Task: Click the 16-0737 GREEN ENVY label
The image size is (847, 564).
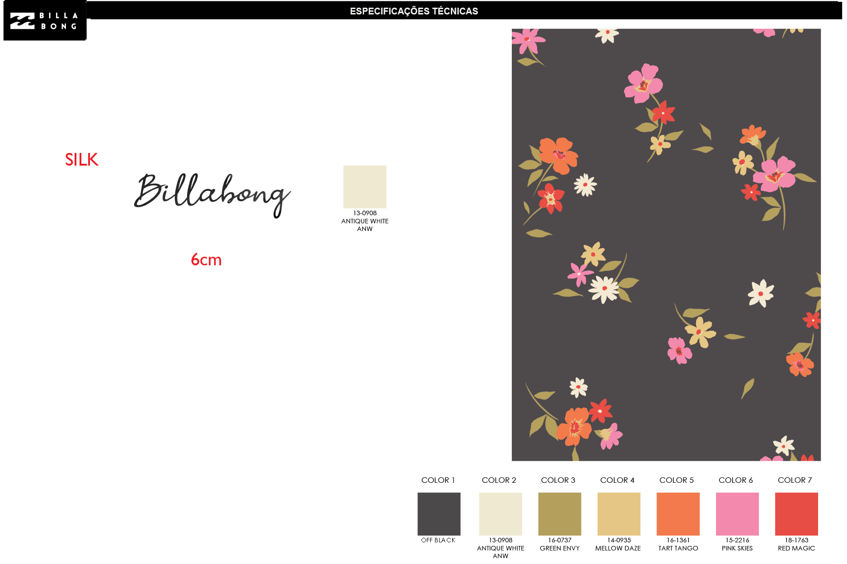Action: click(x=560, y=544)
